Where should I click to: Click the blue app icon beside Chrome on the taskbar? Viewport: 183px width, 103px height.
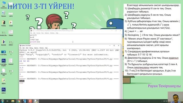(x=25, y=101)
